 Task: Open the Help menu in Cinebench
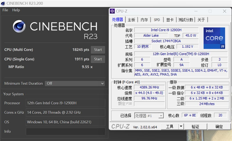pos(16,10)
